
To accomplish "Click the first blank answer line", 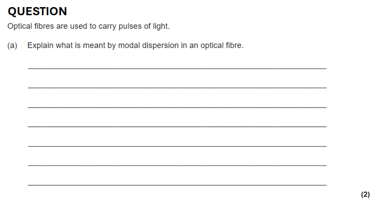I will coord(177,68).
